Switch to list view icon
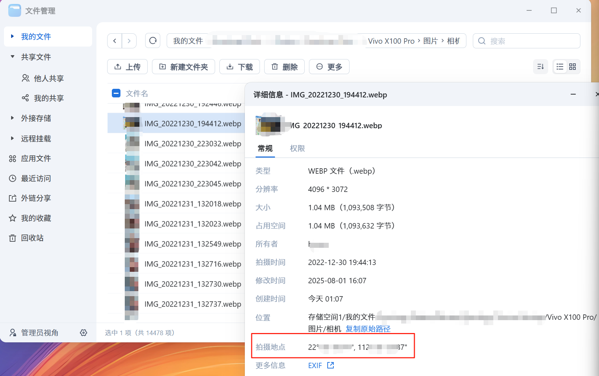Screen dimensions: 599x376 (560, 67)
